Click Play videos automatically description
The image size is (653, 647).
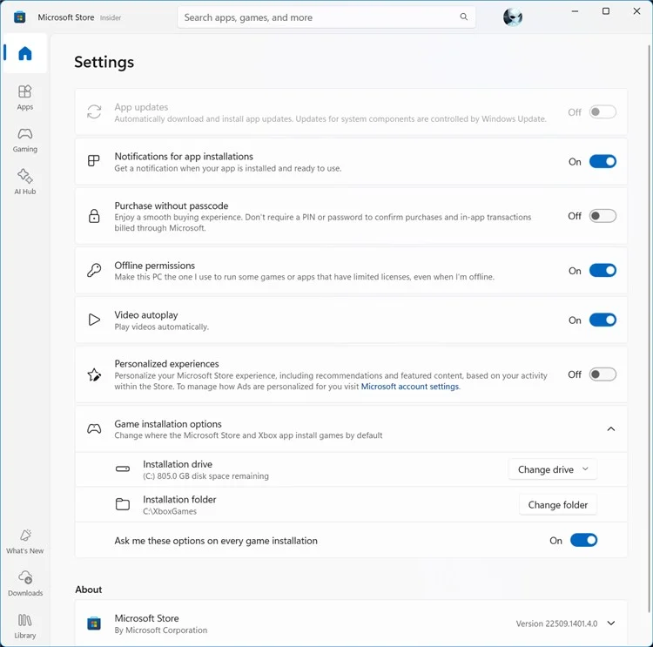point(162,327)
